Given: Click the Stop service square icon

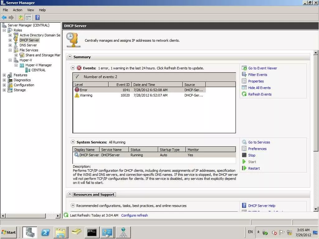Looking at the screenshot, I should (244, 155).
